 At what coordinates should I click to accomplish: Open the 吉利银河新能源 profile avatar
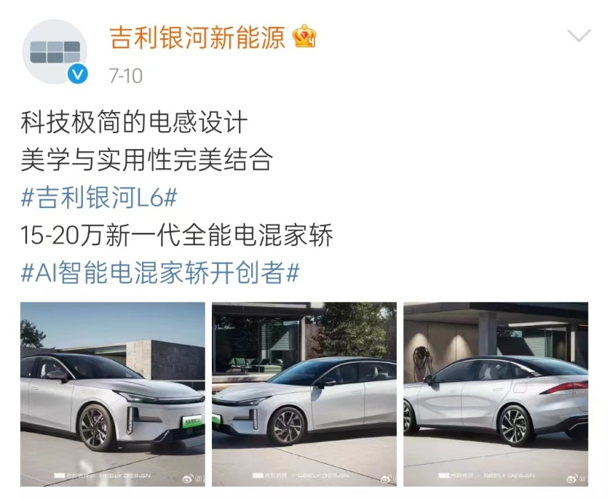[54, 51]
